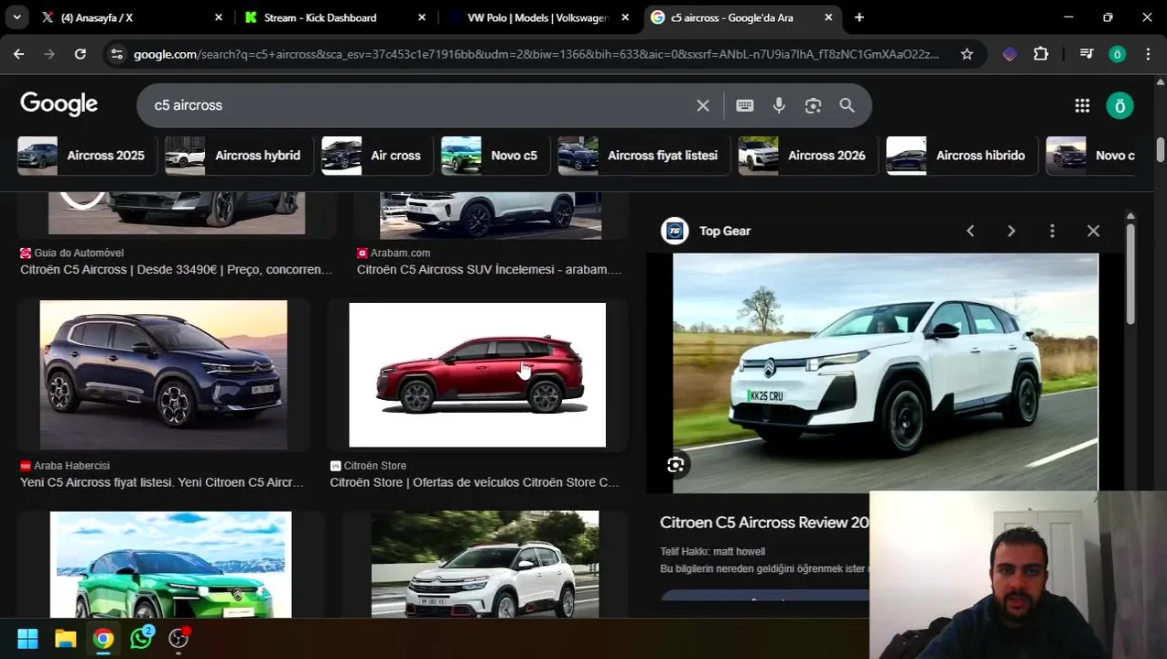The image size is (1167, 659).
Task: Bookmark this page with the star icon
Action: tap(967, 54)
